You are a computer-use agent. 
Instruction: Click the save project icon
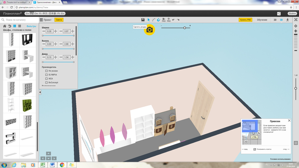(143, 20)
